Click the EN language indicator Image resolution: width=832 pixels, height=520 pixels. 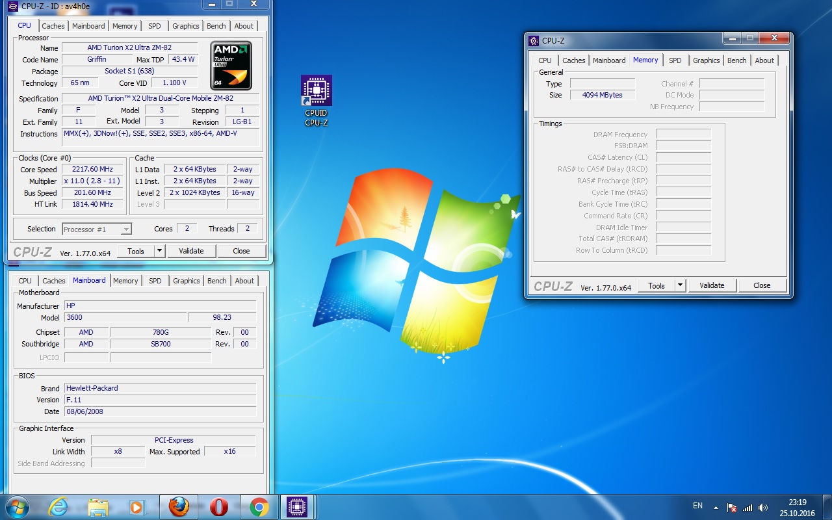click(x=697, y=506)
